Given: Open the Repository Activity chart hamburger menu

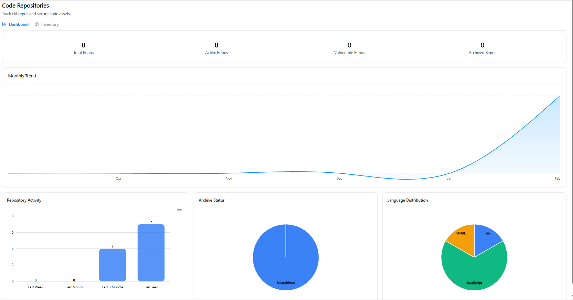Looking at the screenshot, I should [179, 211].
